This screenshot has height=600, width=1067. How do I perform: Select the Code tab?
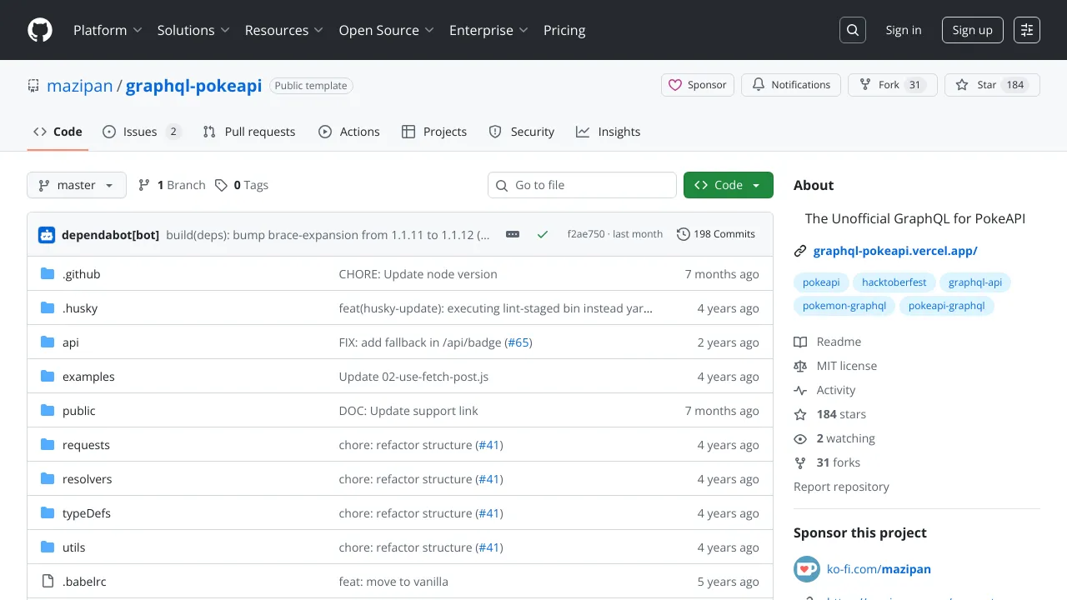click(58, 132)
